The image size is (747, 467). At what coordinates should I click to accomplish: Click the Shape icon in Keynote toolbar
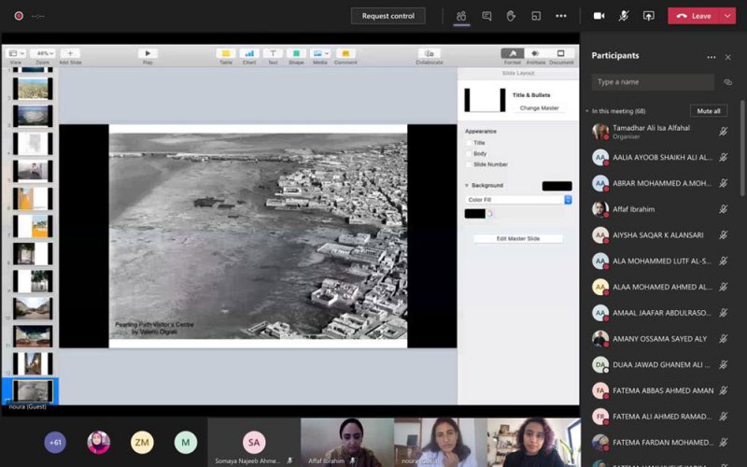point(296,53)
